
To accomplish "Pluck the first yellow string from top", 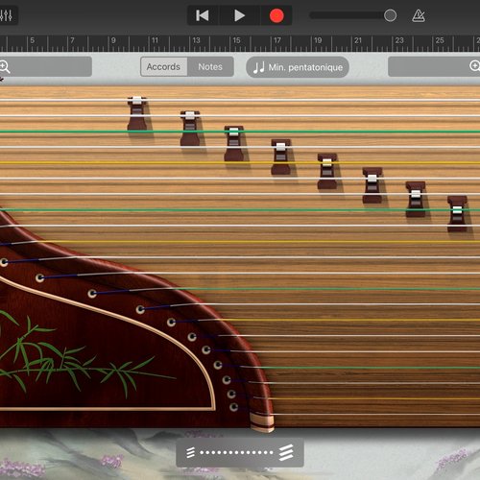I will 240,162.
